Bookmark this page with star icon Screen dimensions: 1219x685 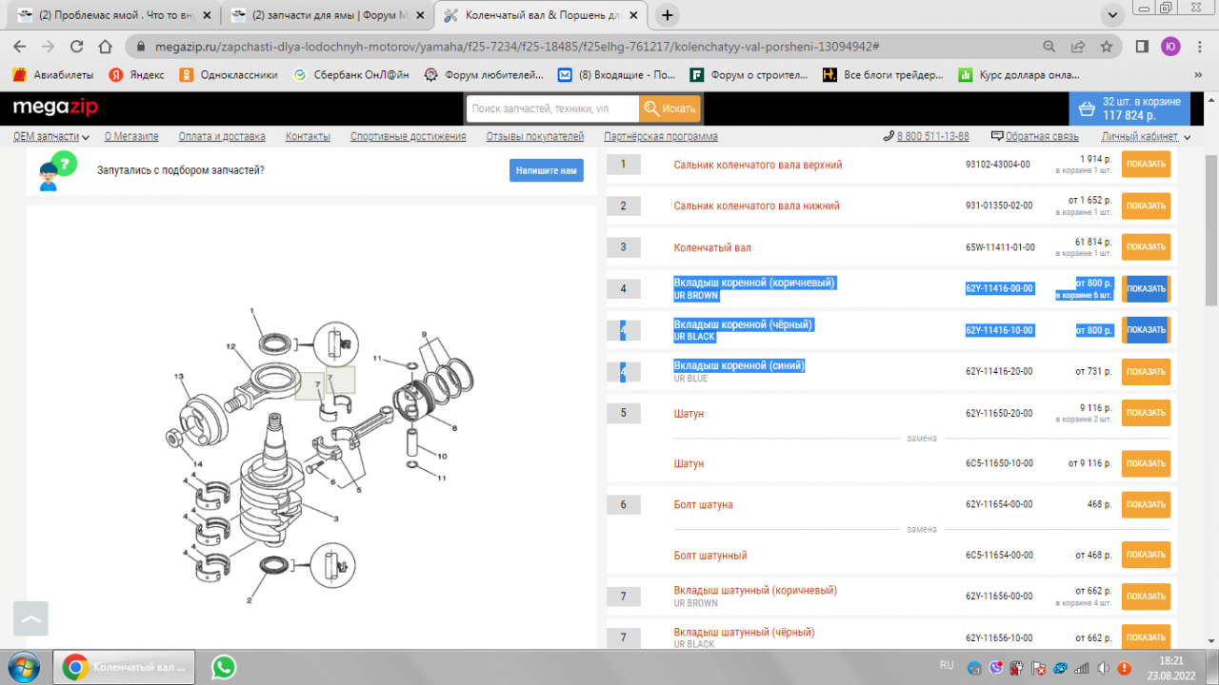pyautogui.click(x=1106, y=46)
